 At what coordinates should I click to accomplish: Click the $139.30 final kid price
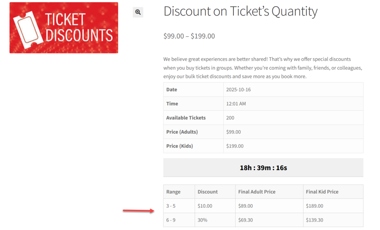[315, 220]
